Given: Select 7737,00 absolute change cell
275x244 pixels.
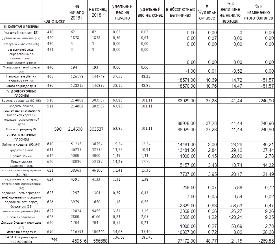Looking at the screenshot, I should tap(180, 172).
